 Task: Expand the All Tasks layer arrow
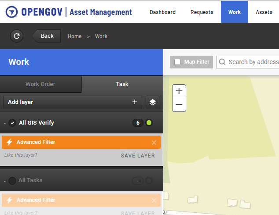coord(5,181)
